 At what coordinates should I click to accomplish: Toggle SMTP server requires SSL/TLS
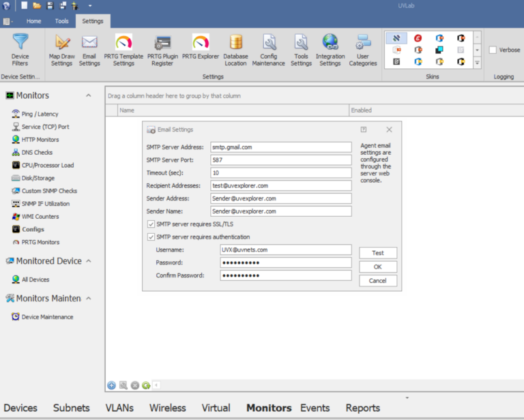(151, 224)
